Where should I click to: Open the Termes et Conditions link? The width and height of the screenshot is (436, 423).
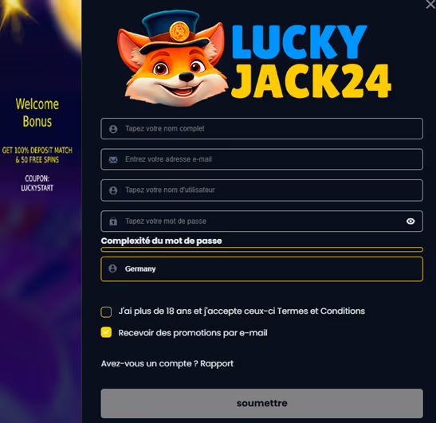tap(321, 311)
